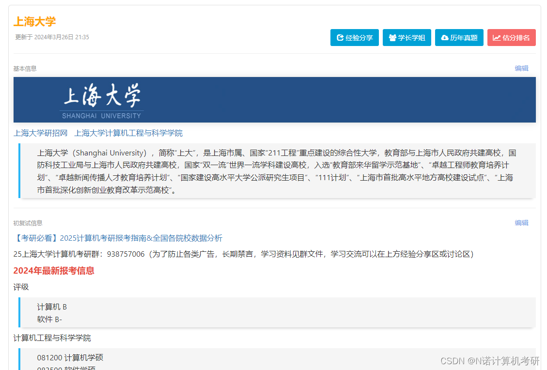The height and width of the screenshot is (370, 547).
Task: Click the 评级 label
Action: pos(21,287)
